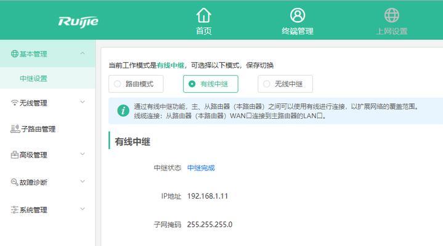443x246 pixels.
Task: Click the 有线中继 section heading
Action: pyautogui.click(x=132, y=141)
